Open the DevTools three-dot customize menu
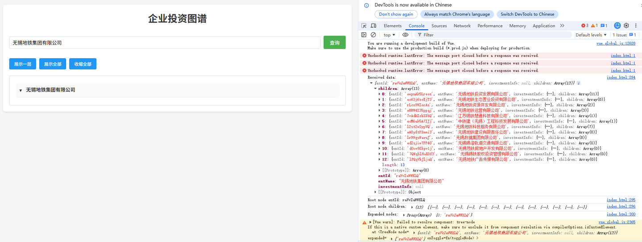 click(x=636, y=26)
